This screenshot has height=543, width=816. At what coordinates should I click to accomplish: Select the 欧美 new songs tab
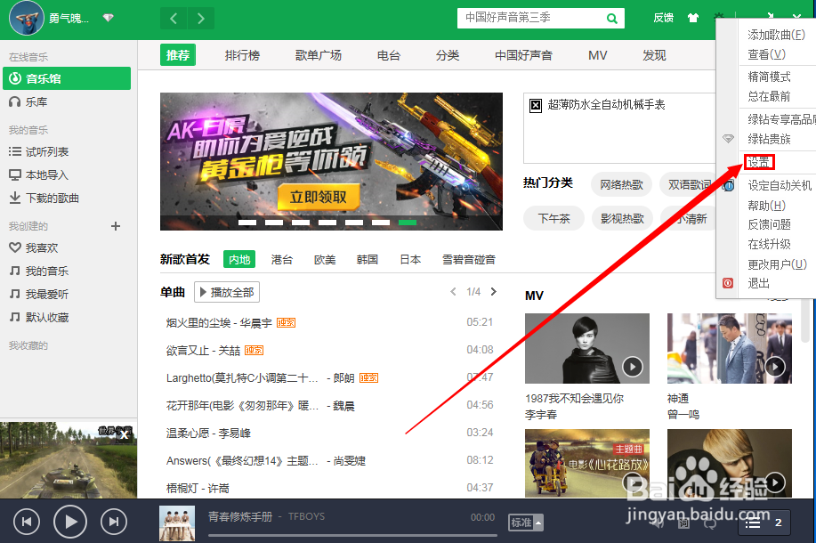pos(325,259)
